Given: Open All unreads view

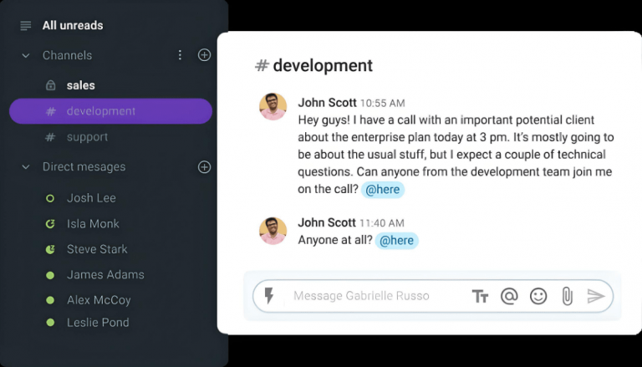Looking at the screenshot, I should pos(72,25).
